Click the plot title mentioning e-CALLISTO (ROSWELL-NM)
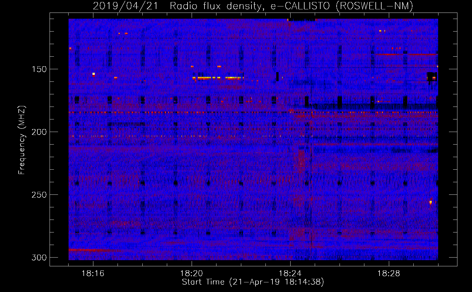 (x=253, y=6)
